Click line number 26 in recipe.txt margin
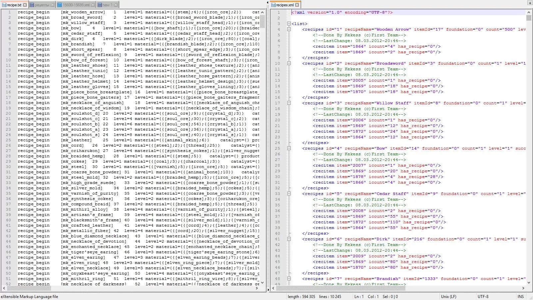This screenshot has width=533, height=300. click(x=8, y=145)
